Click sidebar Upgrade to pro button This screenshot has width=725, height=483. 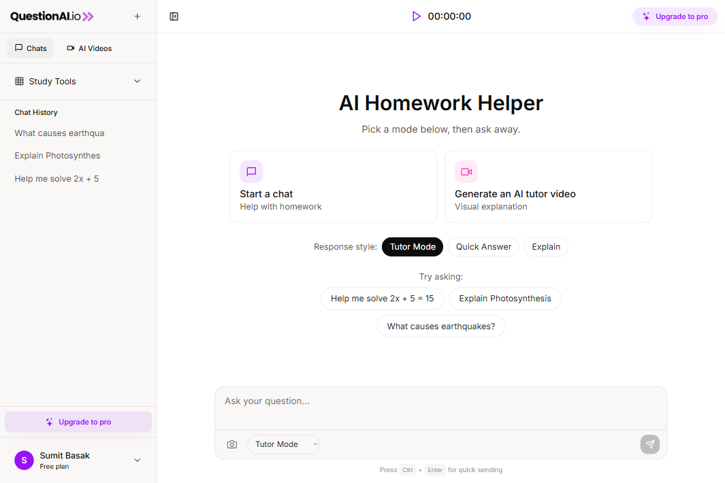[78, 422]
